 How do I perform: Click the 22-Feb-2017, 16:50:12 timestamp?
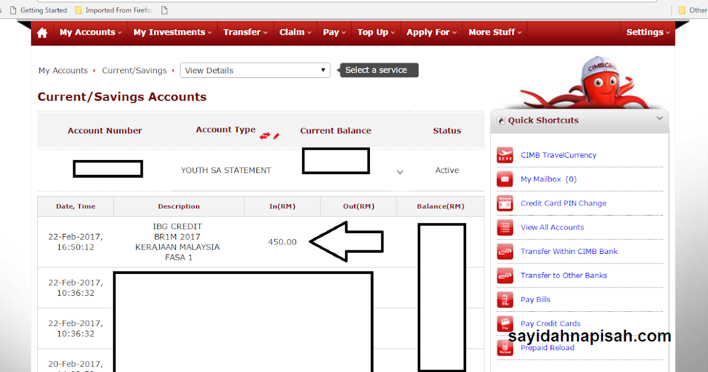click(76, 242)
